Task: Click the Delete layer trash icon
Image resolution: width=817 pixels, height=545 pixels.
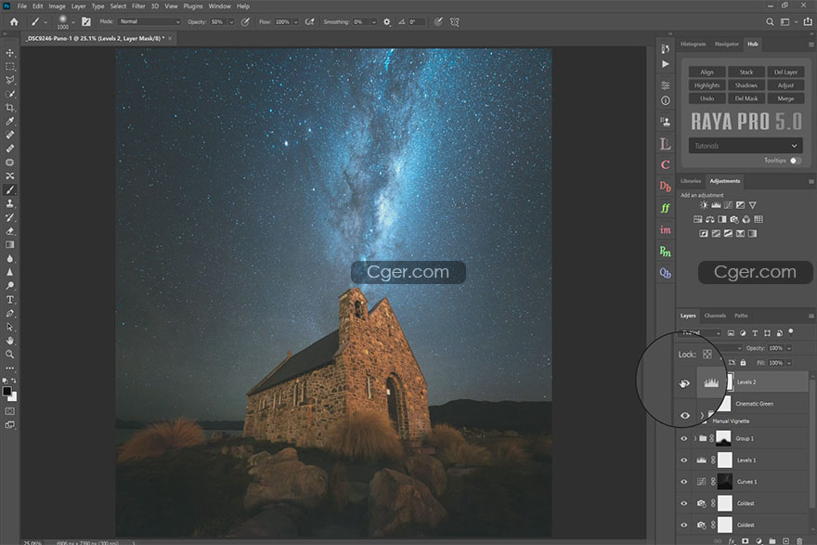Action: pos(799,541)
